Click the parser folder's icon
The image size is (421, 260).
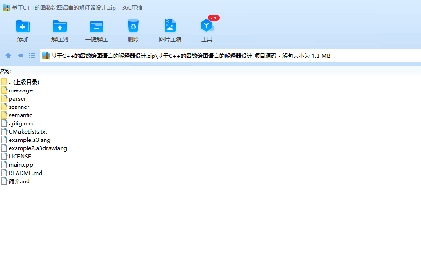[4, 99]
